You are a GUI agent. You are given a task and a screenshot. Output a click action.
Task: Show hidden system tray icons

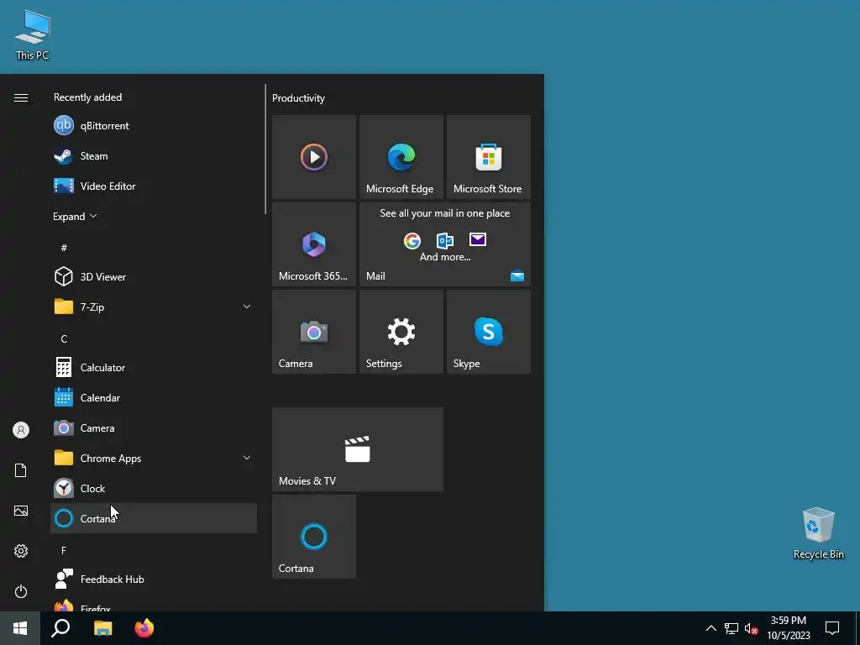(x=711, y=628)
